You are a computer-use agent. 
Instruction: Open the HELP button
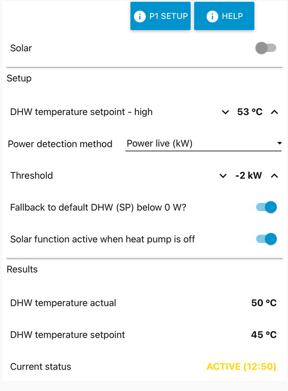[224, 16]
